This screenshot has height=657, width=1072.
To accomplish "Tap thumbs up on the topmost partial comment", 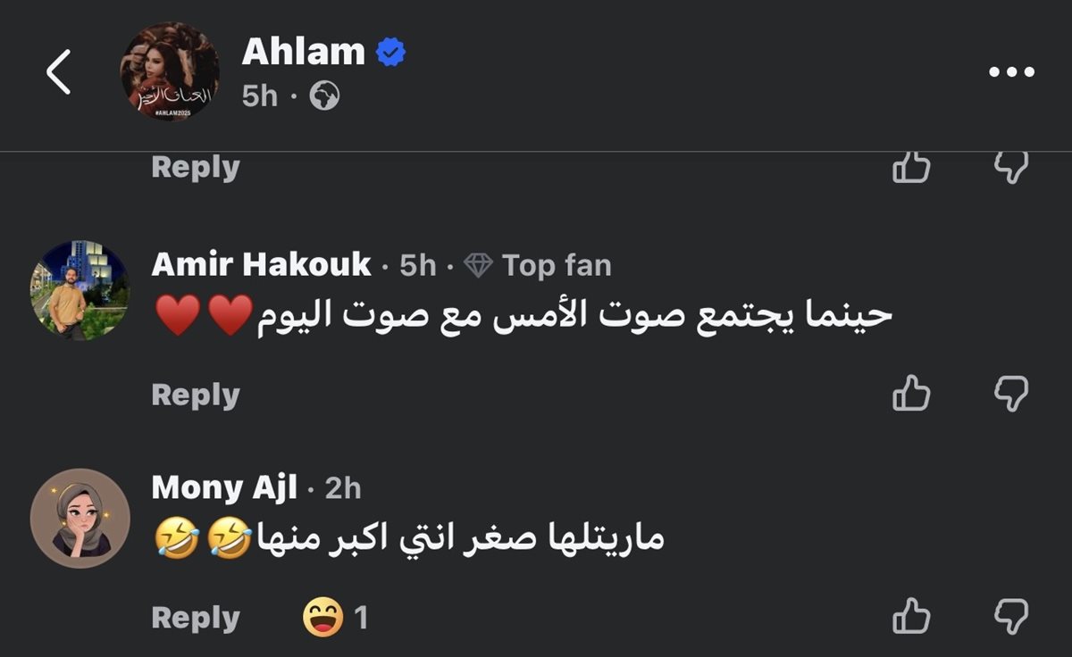I will (911, 167).
